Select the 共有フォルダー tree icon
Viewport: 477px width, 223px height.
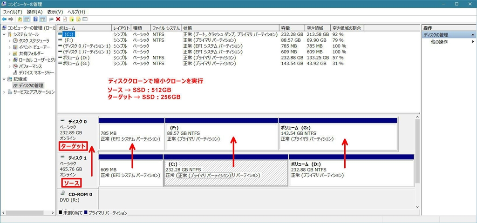coord(15,53)
